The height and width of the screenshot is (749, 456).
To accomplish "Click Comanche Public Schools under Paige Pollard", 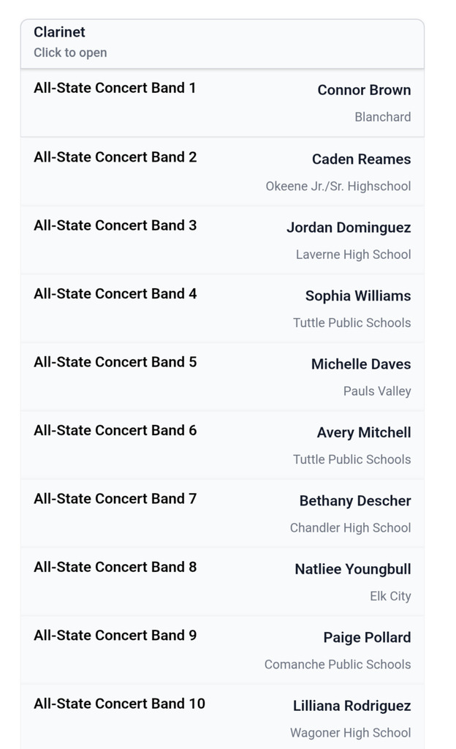I will (x=337, y=664).
